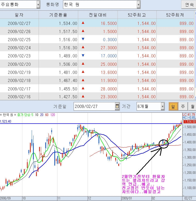
Task: Expand the 한국 원 currency name dropdown
Action: [x=138, y=4]
